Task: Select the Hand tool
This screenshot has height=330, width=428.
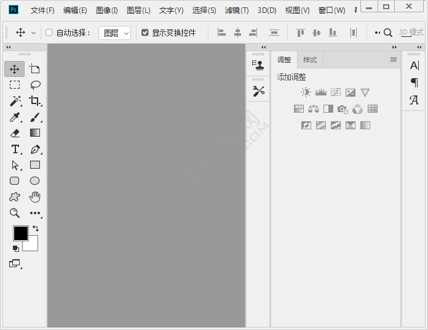Action: tap(35, 197)
